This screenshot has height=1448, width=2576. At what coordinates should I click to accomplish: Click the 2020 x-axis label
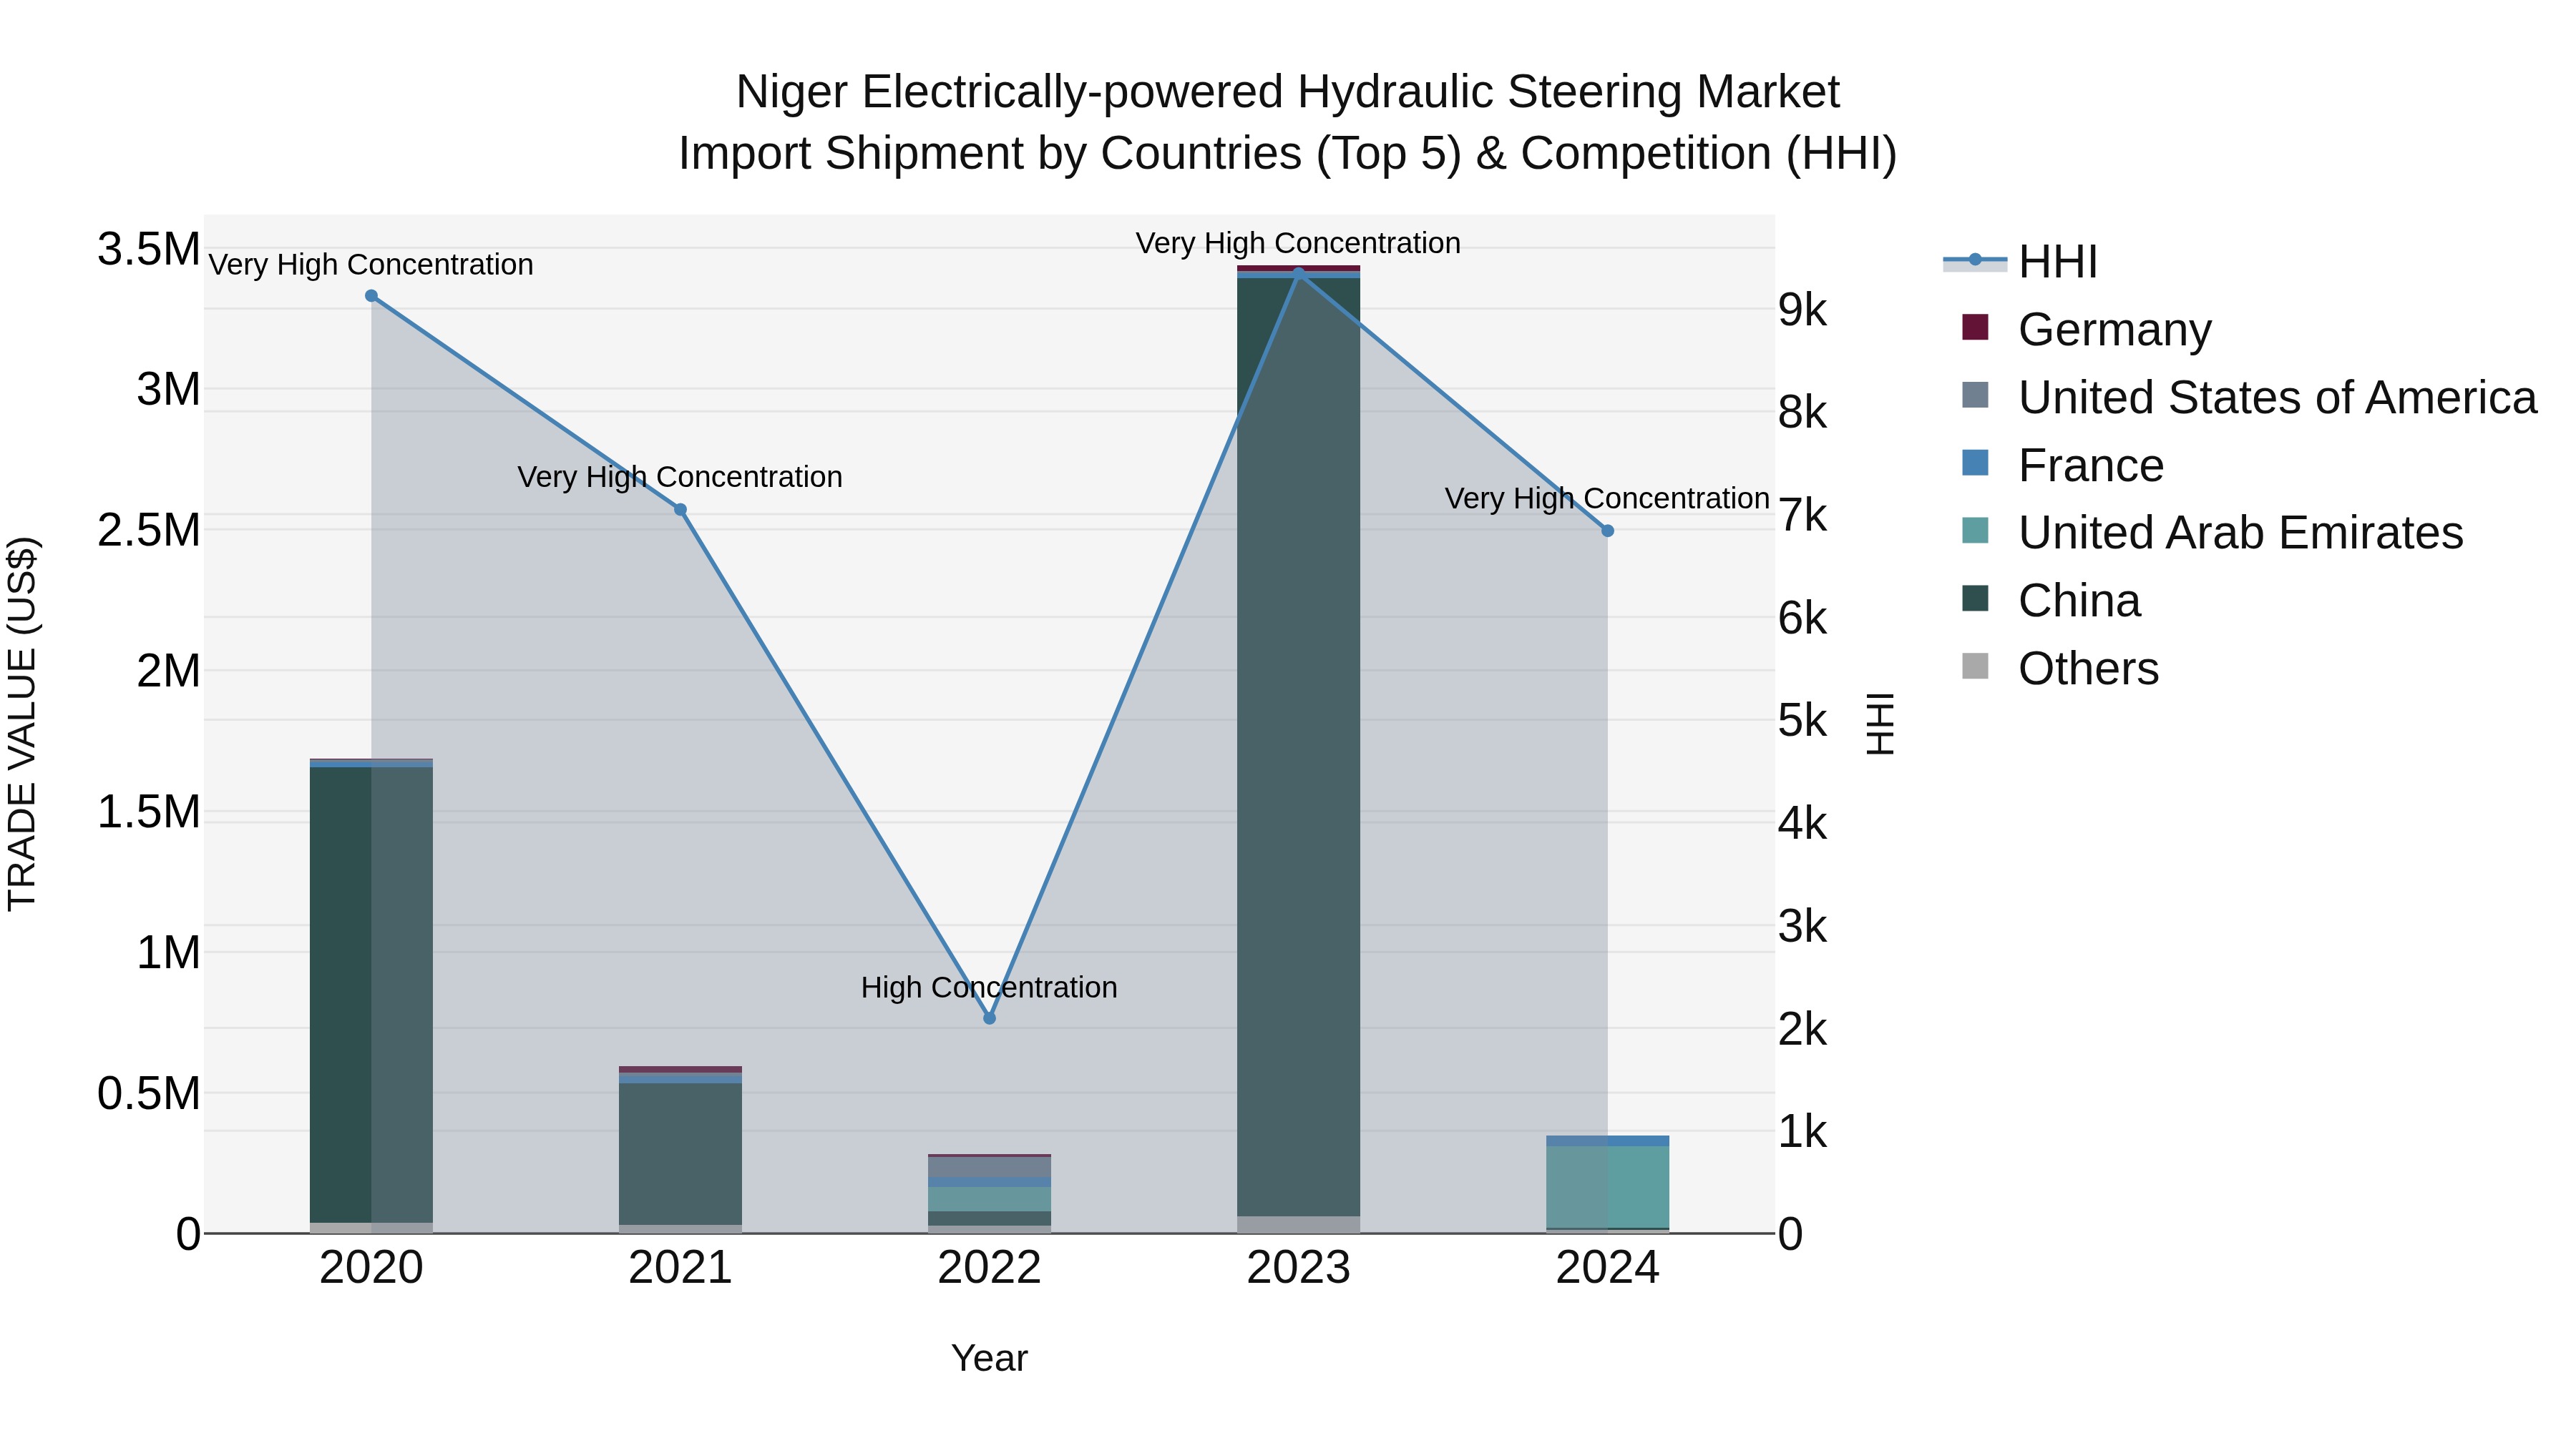coord(371,1268)
